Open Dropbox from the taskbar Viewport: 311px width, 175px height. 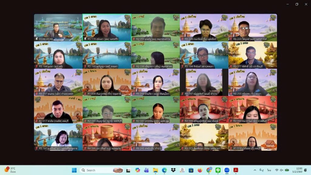click(173, 170)
